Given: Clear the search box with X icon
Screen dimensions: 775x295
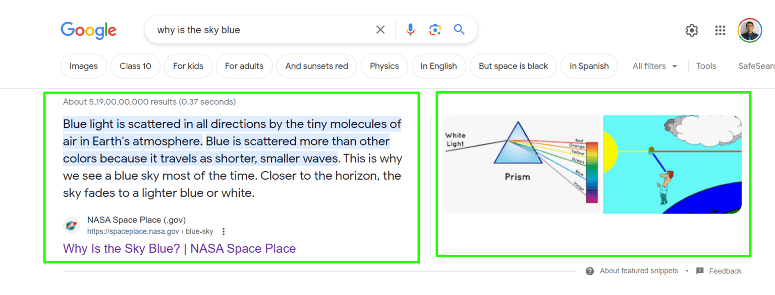Looking at the screenshot, I should (x=380, y=30).
